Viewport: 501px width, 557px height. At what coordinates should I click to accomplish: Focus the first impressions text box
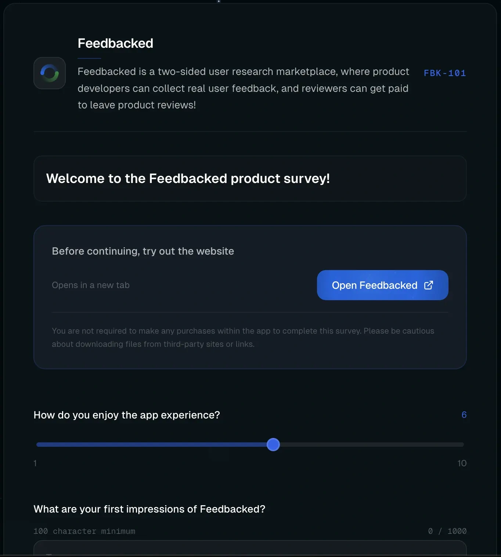pyautogui.click(x=250, y=548)
